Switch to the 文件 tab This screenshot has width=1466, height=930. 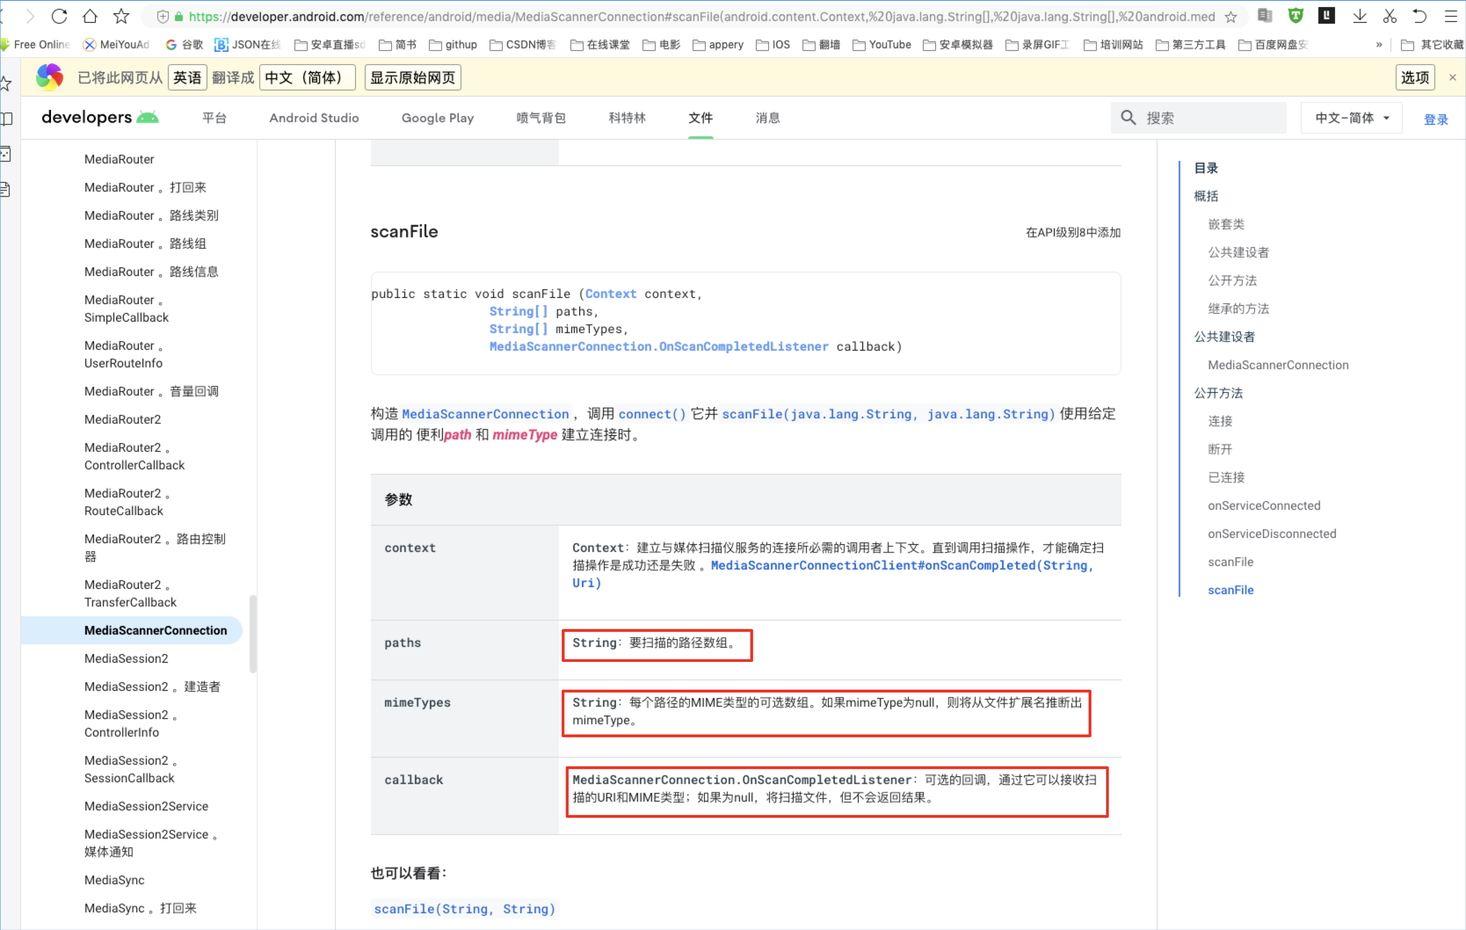coord(700,117)
